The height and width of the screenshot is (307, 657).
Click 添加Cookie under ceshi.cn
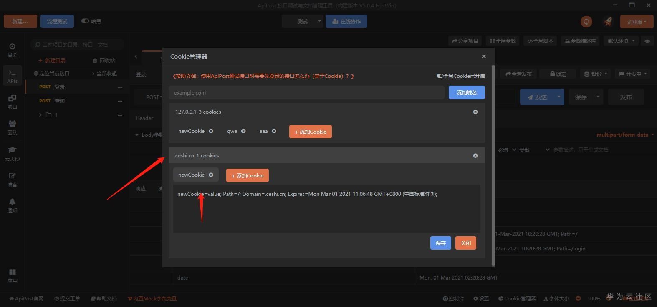tap(248, 175)
